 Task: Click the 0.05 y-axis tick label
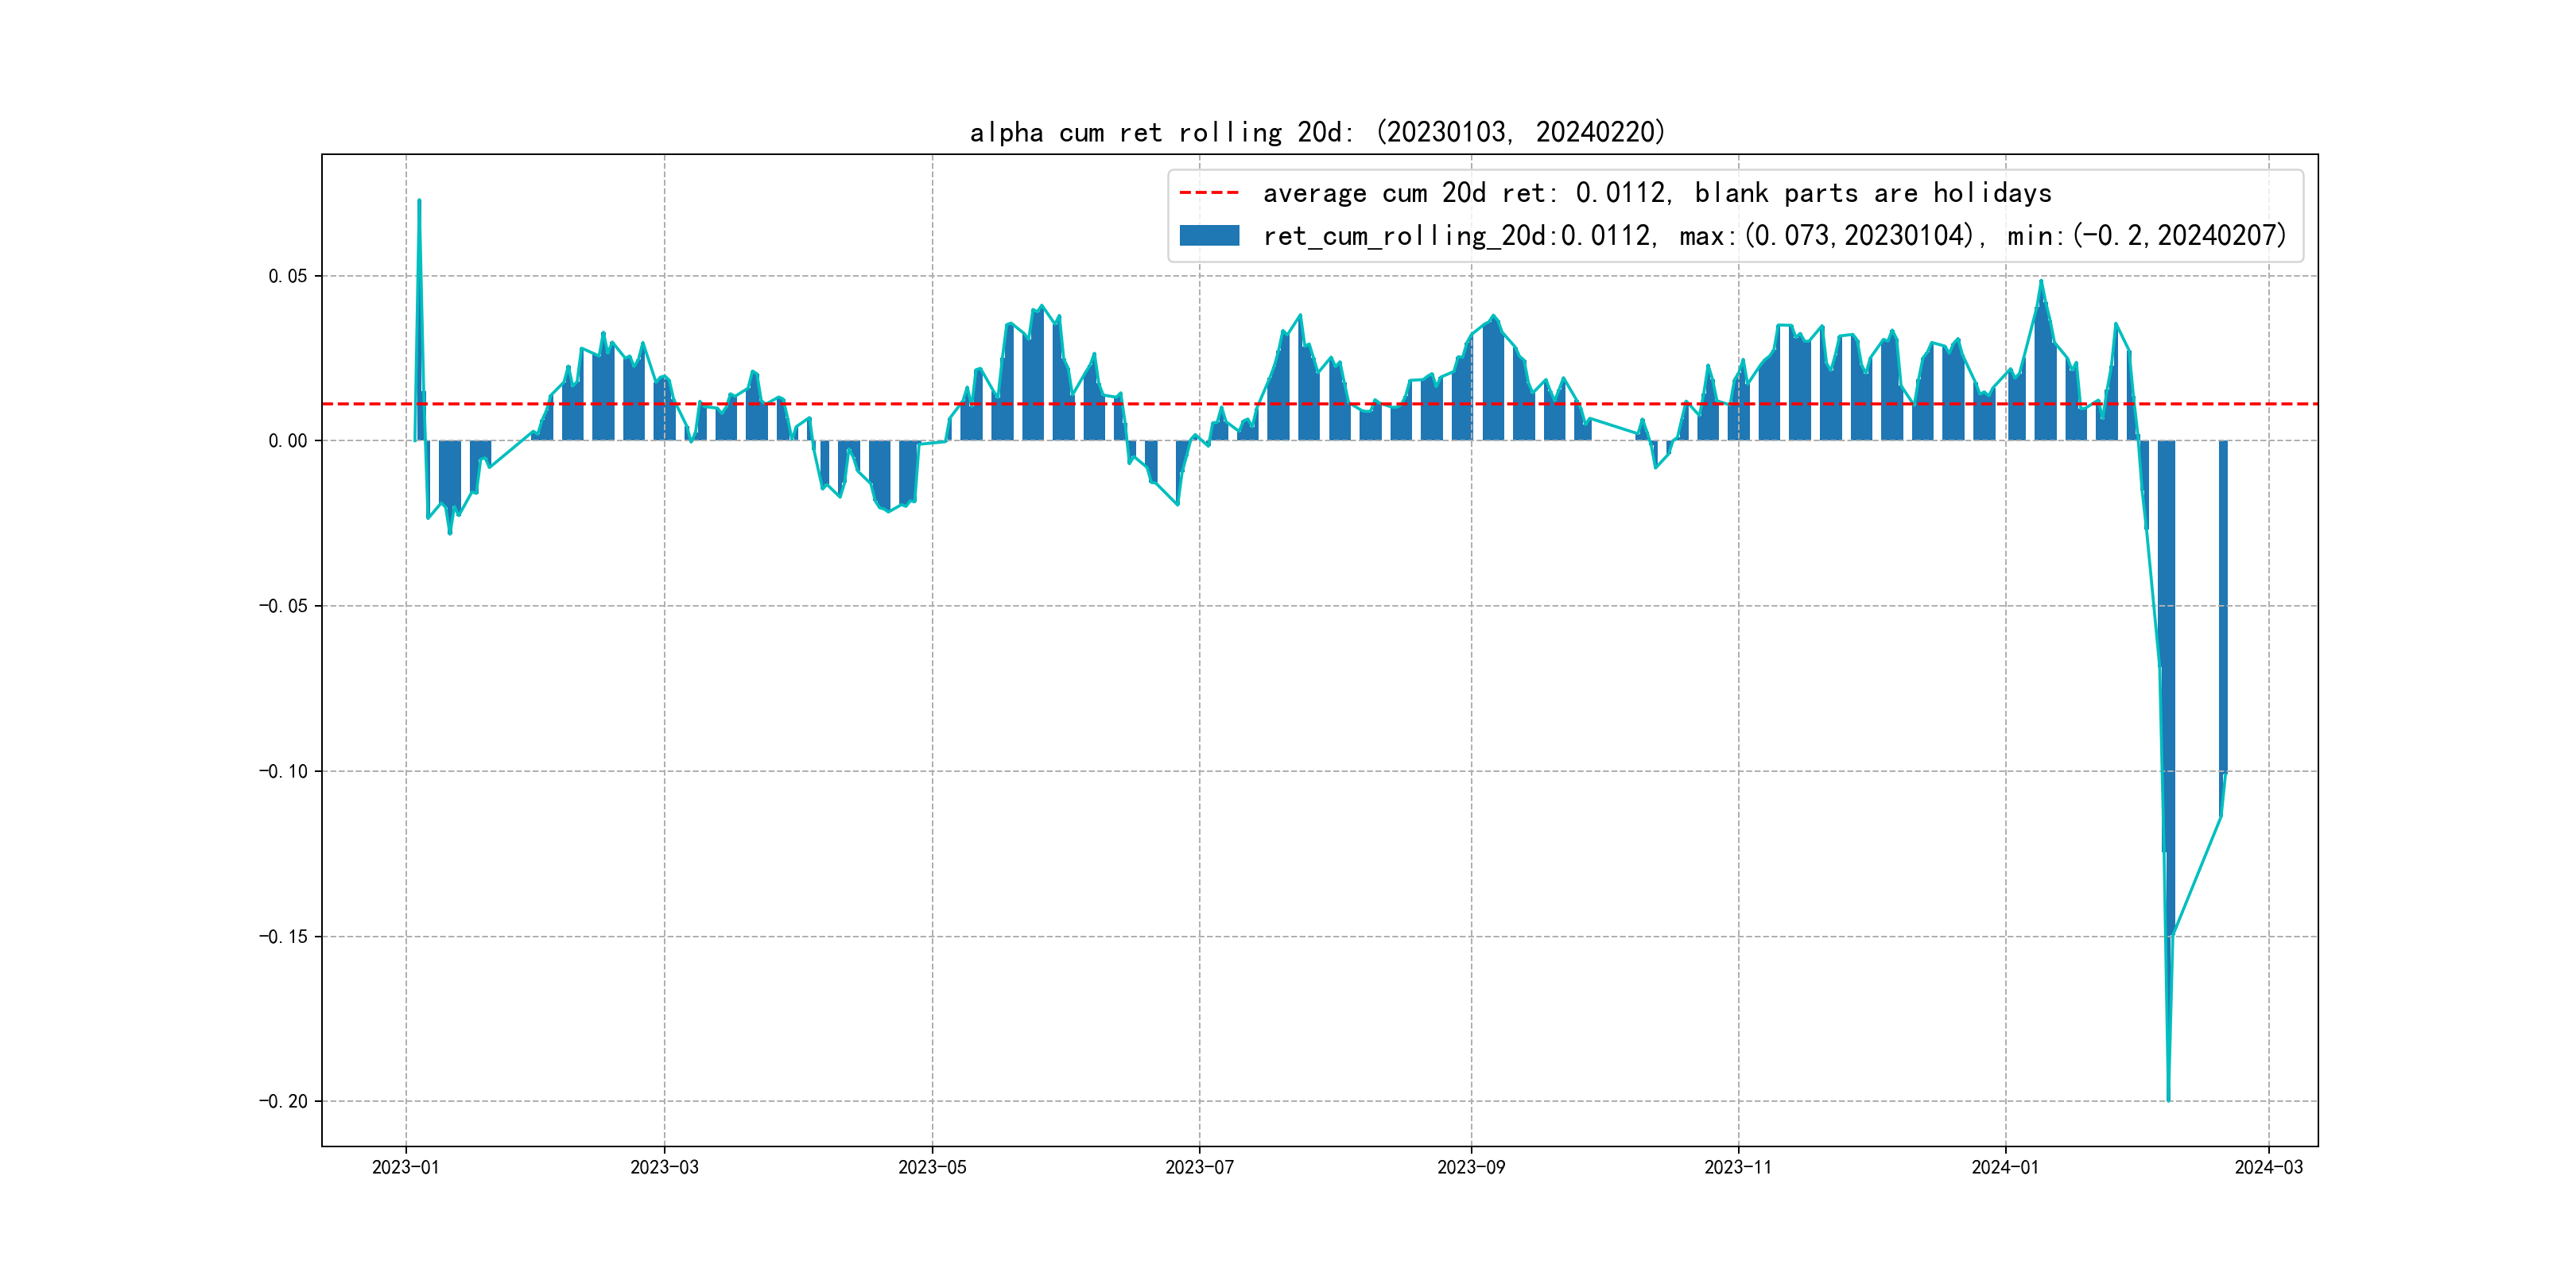[x=287, y=276]
